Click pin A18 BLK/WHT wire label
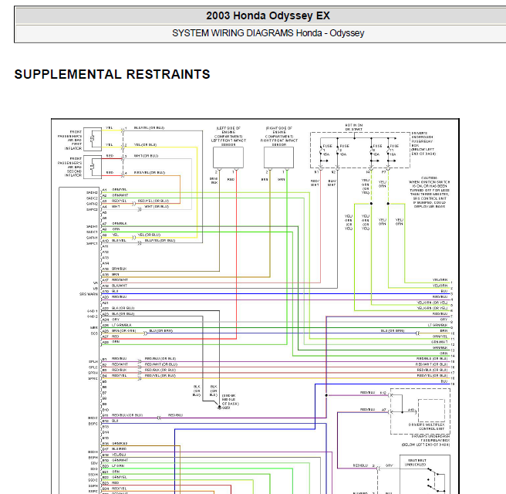 pos(120,286)
